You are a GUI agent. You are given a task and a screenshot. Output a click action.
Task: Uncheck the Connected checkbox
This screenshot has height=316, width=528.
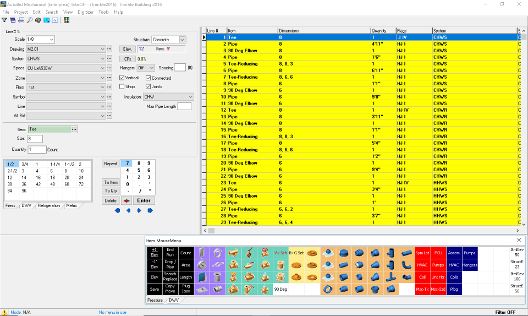pos(148,78)
